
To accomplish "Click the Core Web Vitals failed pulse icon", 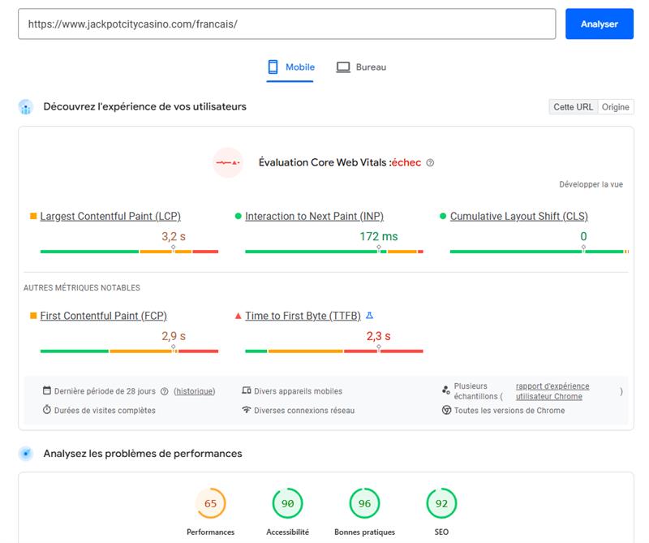I will point(228,162).
